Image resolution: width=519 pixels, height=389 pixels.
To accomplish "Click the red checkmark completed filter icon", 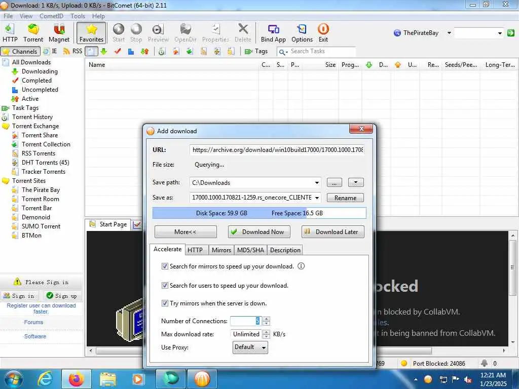I will click(118, 51).
